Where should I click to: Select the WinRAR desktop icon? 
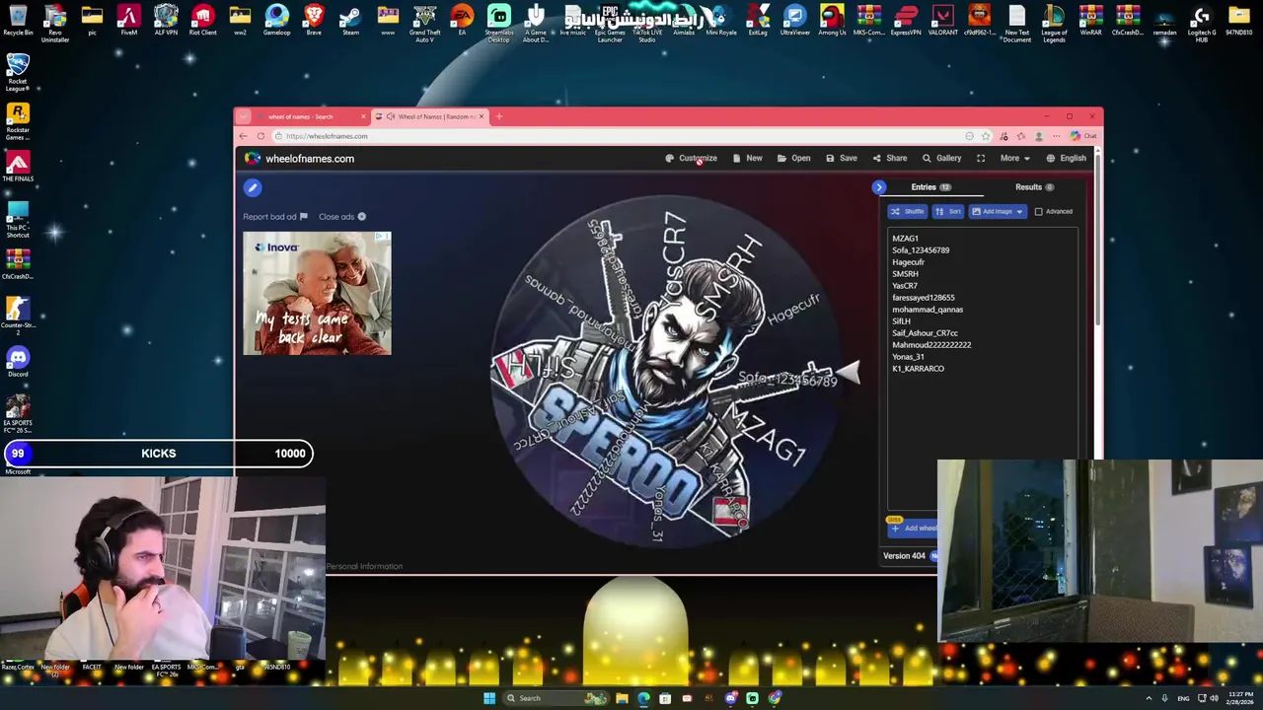tap(1090, 20)
